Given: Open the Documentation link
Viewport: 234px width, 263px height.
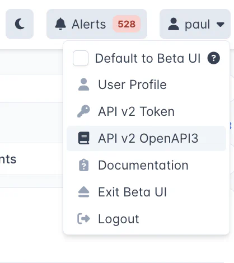Looking at the screenshot, I should point(146,165).
